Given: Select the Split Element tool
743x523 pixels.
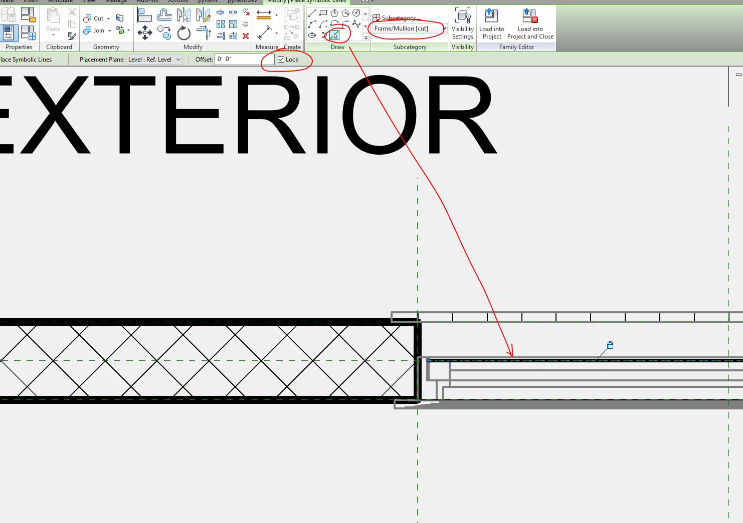Looking at the screenshot, I should coord(220,12).
